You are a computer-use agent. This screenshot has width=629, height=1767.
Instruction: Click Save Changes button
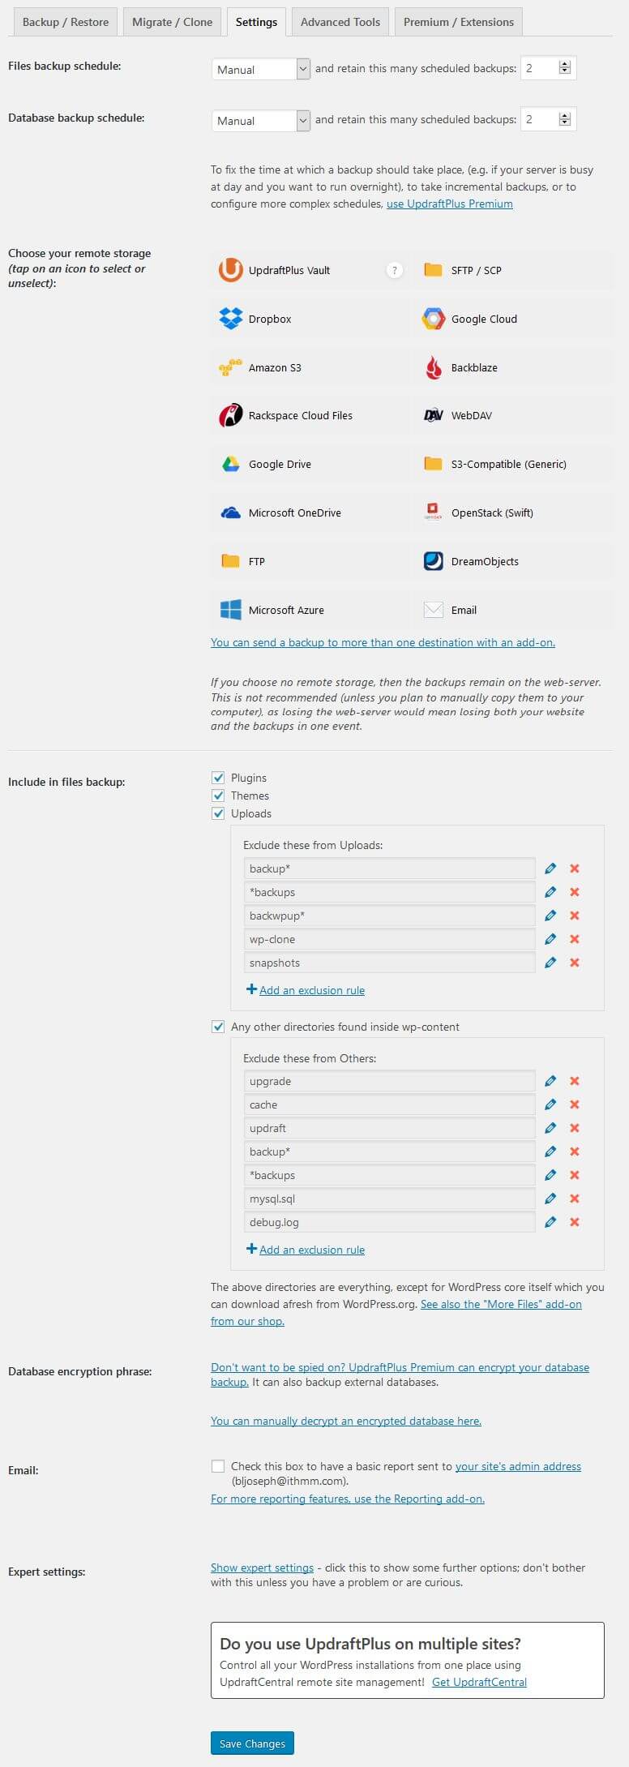point(252,1743)
